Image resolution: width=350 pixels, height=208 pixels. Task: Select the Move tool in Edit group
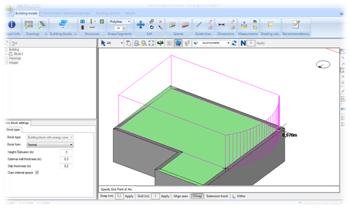point(140,25)
